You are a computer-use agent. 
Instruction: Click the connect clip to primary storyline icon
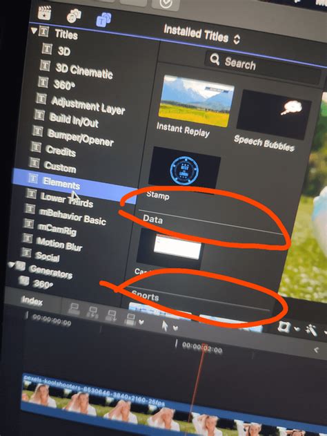pyautogui.click(x=74, y=310)
